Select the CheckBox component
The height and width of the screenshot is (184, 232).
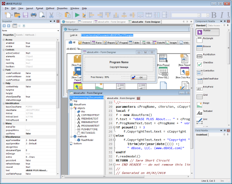coord(205,64)
